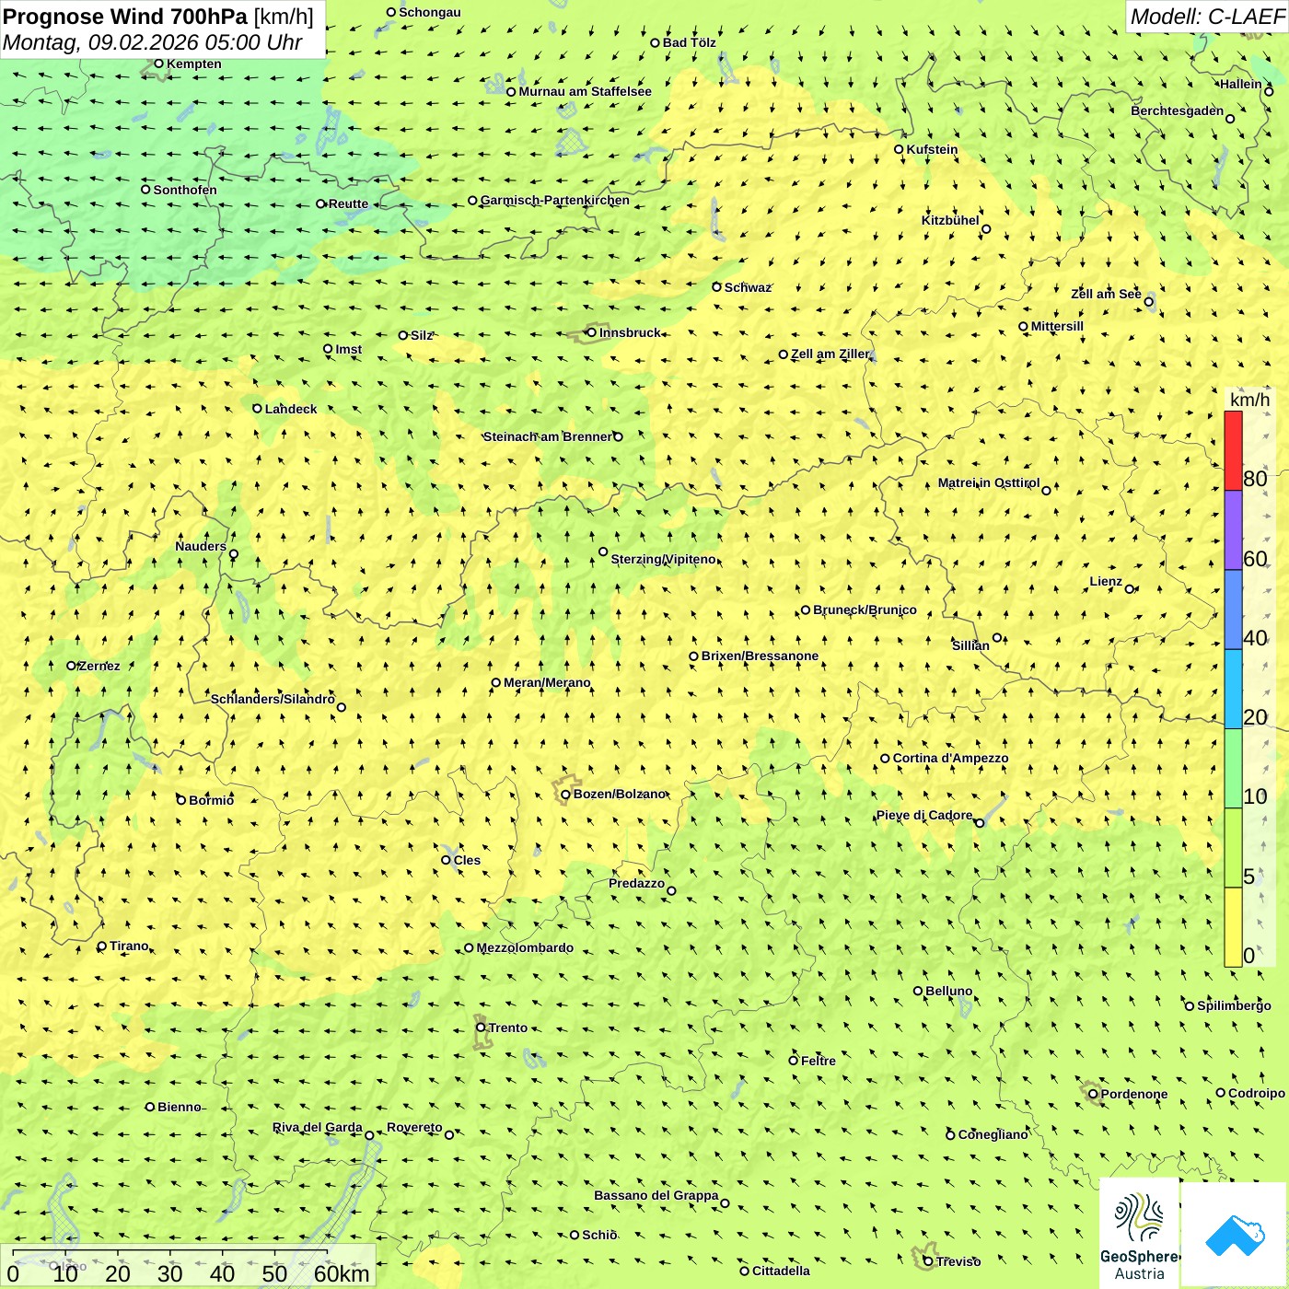Image resolution: width=1289 pixels, height=1289 pixels.
Task: Click the 'Rovereto' city label
Action: (414, 1127)
